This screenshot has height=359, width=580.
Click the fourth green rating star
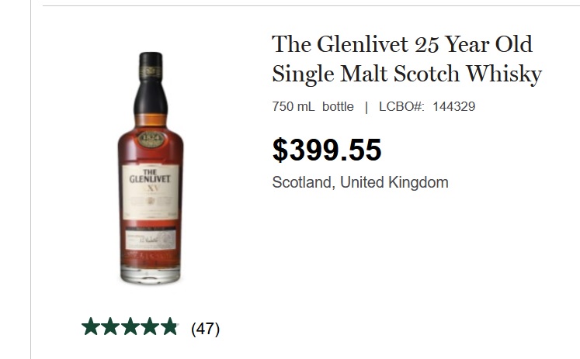150,326
